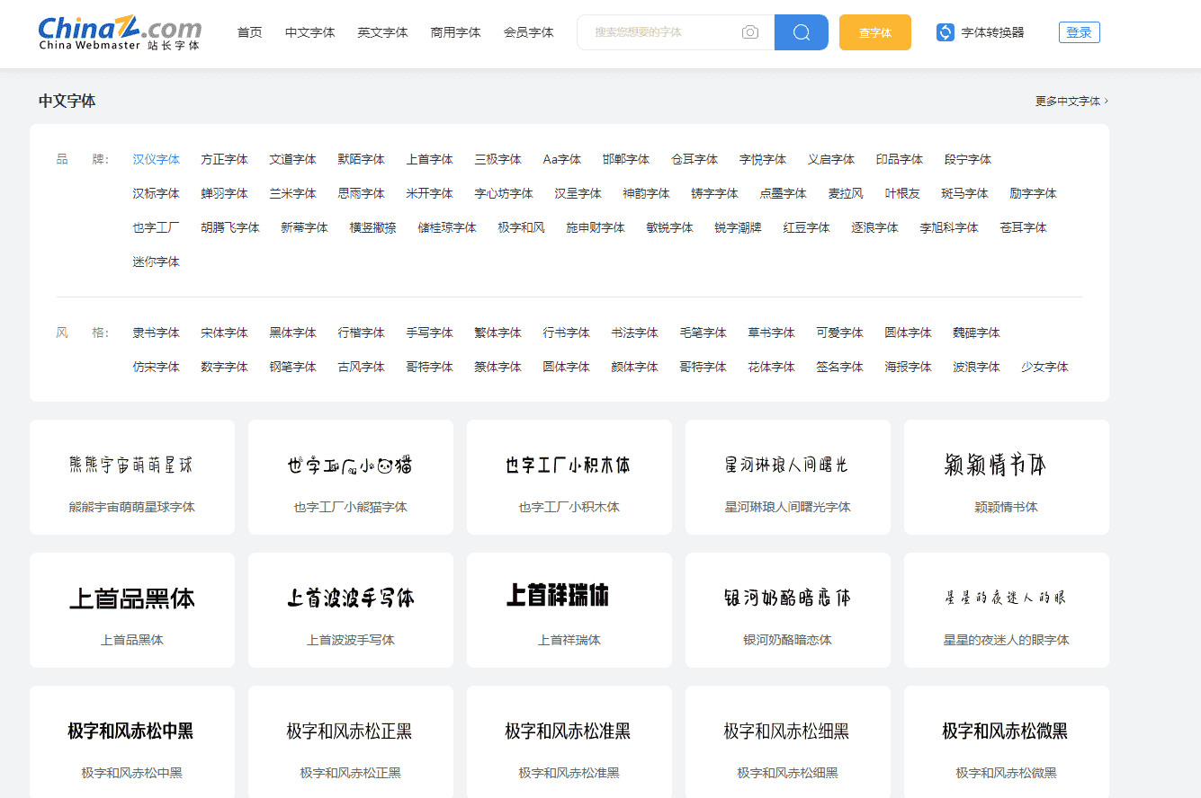Select the 也字工厂 brand filter
Screen dimensions: 1201x798
pyautogui.click(x=157, y=227)
